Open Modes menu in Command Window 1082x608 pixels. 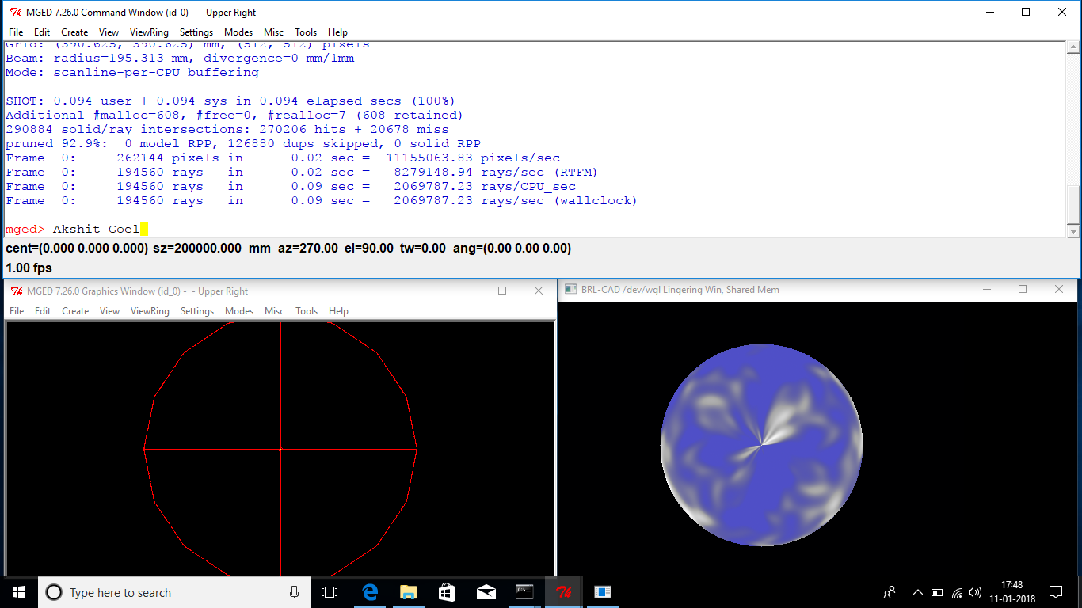click(x=238, y=32)
